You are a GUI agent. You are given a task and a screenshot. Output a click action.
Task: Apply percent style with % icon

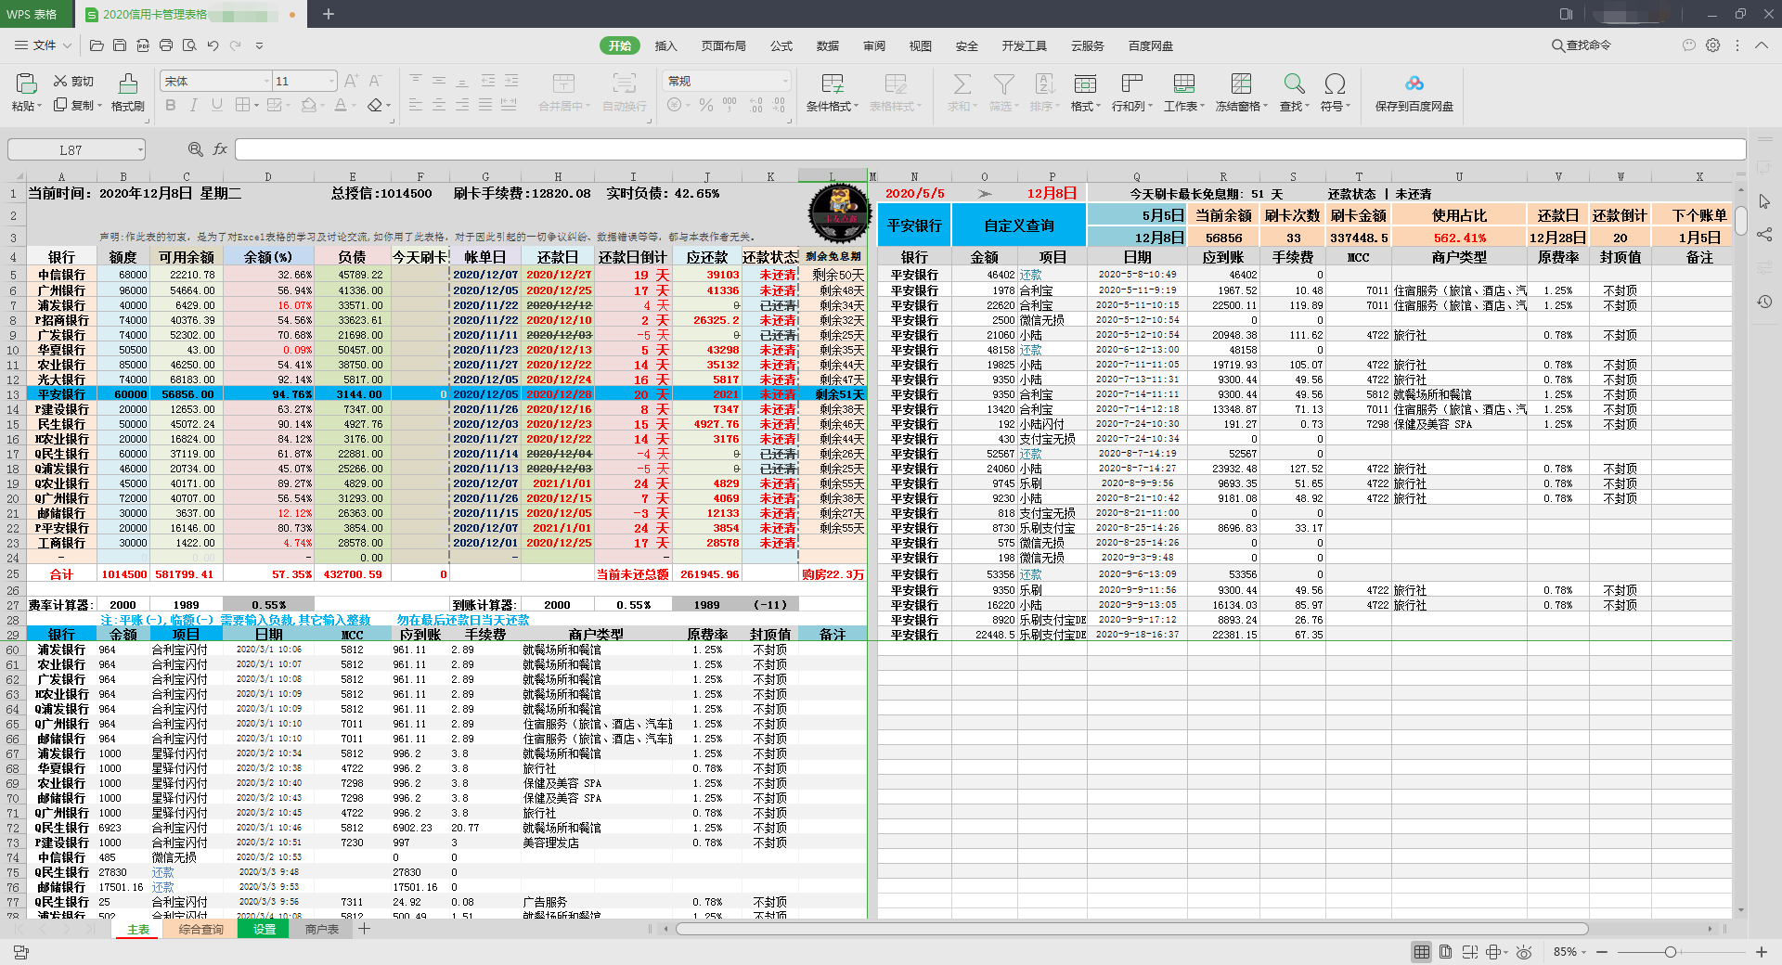click(706, 105)
